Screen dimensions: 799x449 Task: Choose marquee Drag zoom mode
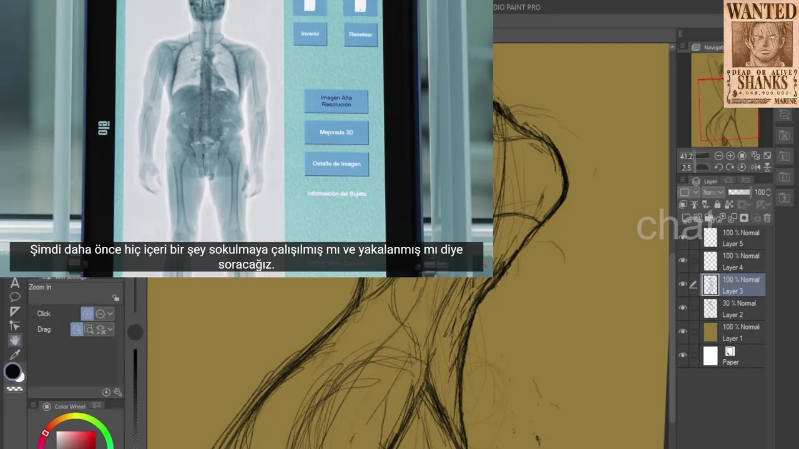(x=89, y=329)
